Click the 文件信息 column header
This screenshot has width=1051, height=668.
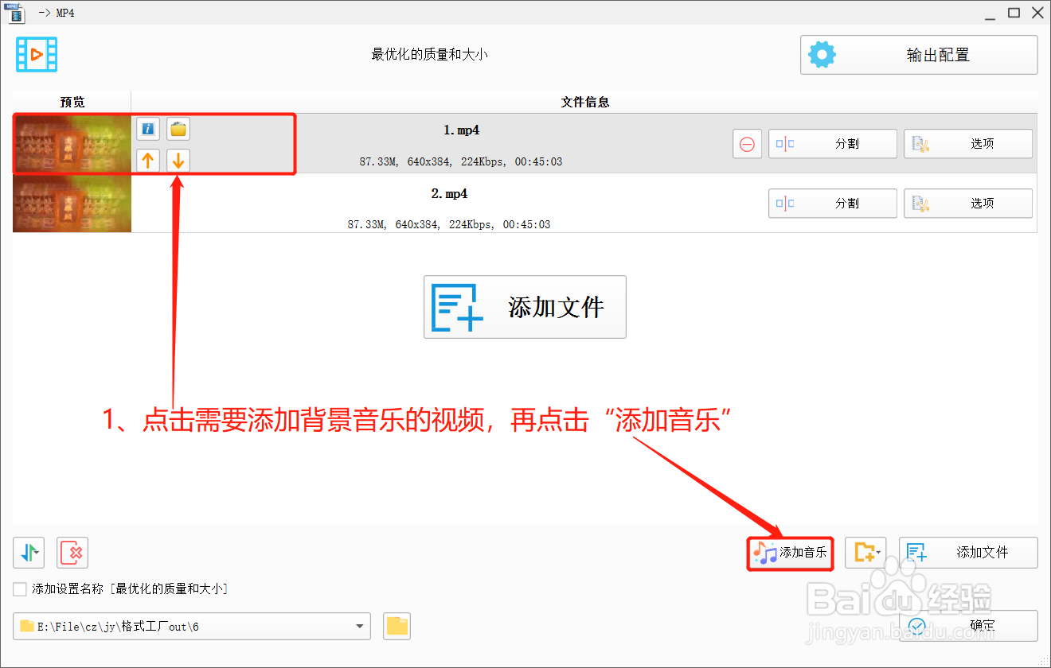(x=586, y=102)
